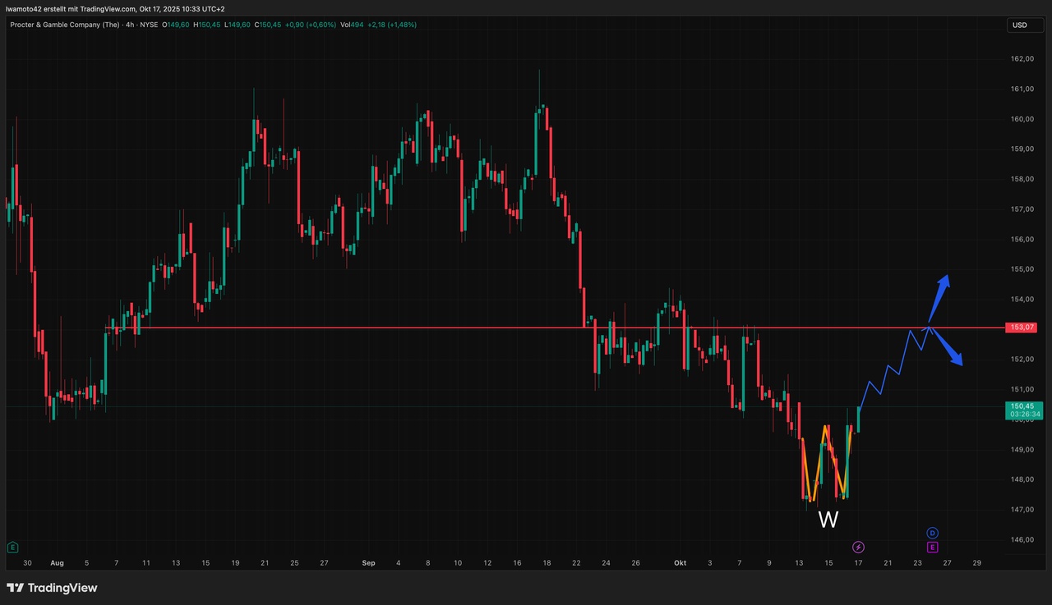Click the 162,00 price axis label
This screenshot has width=1052, height=605.
tap(1022, 59)
